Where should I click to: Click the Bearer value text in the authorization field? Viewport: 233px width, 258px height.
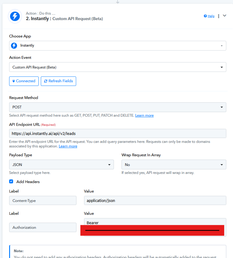[93, 223]
